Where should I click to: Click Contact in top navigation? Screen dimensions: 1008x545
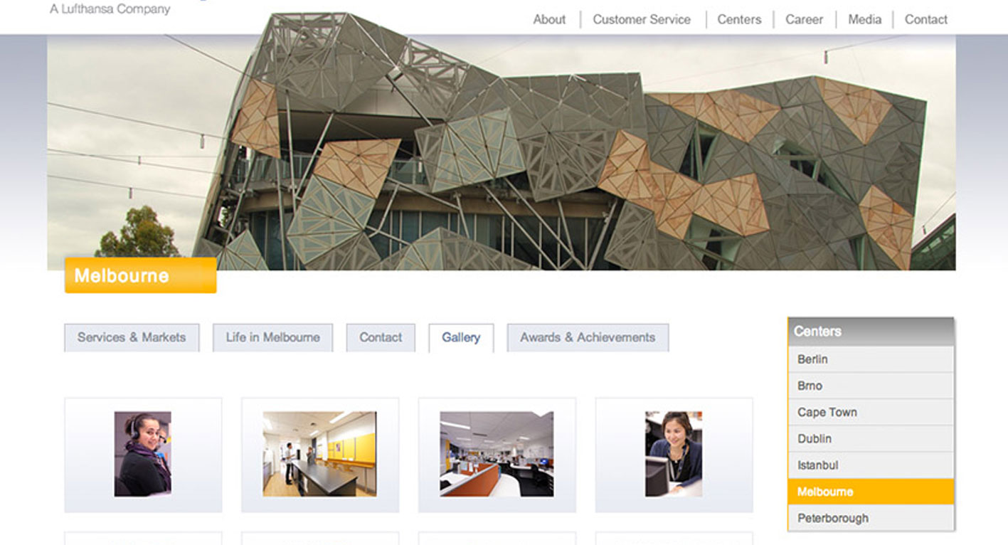[925, 20]
